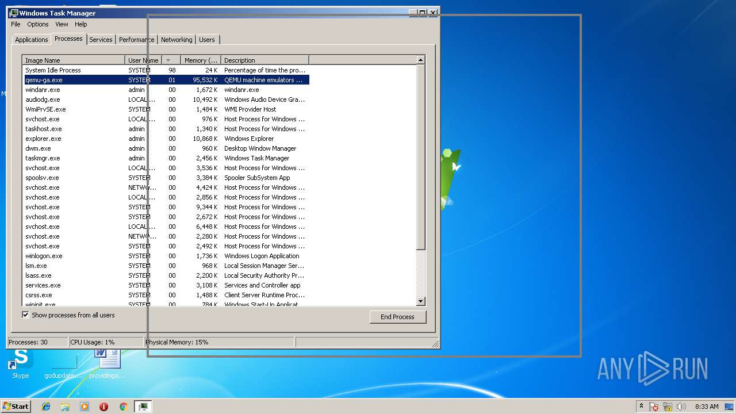This screenshot has height=414, width=736.
Task: Select the lsass.exe process
Action: 167,275
